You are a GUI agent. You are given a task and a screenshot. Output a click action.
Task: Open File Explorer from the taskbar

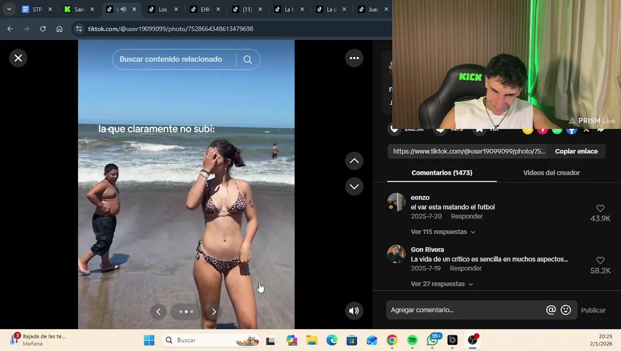point(311,340)
